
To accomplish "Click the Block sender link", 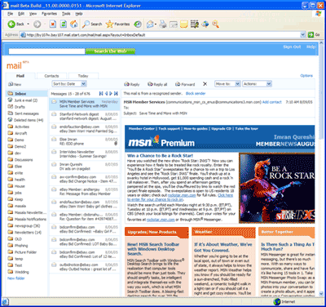I will coord(196,93).
